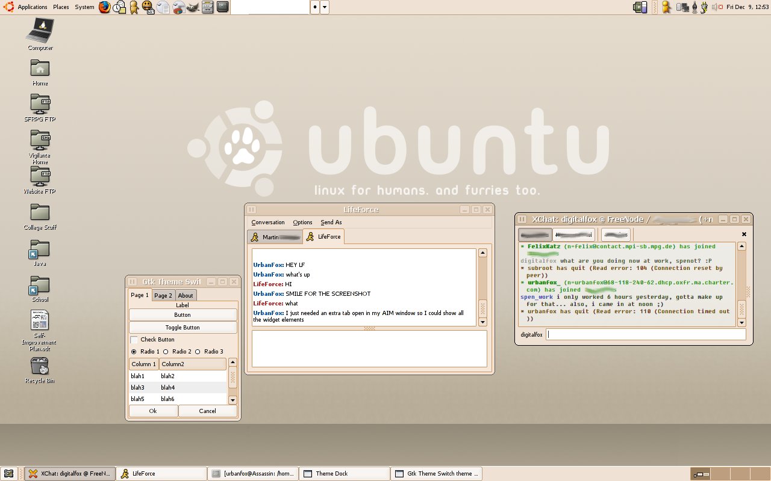Click the Show Desktop button in bottom panel

[x=8, y=474]
